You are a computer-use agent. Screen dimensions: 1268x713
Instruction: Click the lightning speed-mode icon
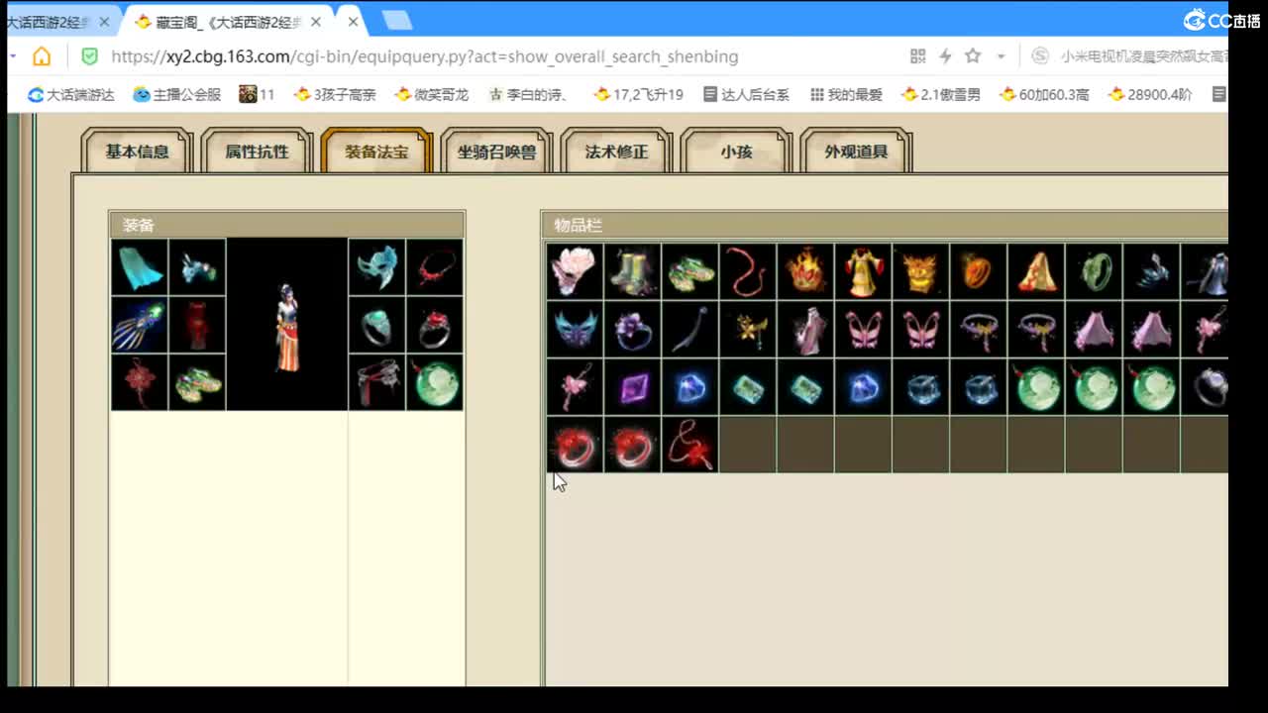click(x=945, y=56)
